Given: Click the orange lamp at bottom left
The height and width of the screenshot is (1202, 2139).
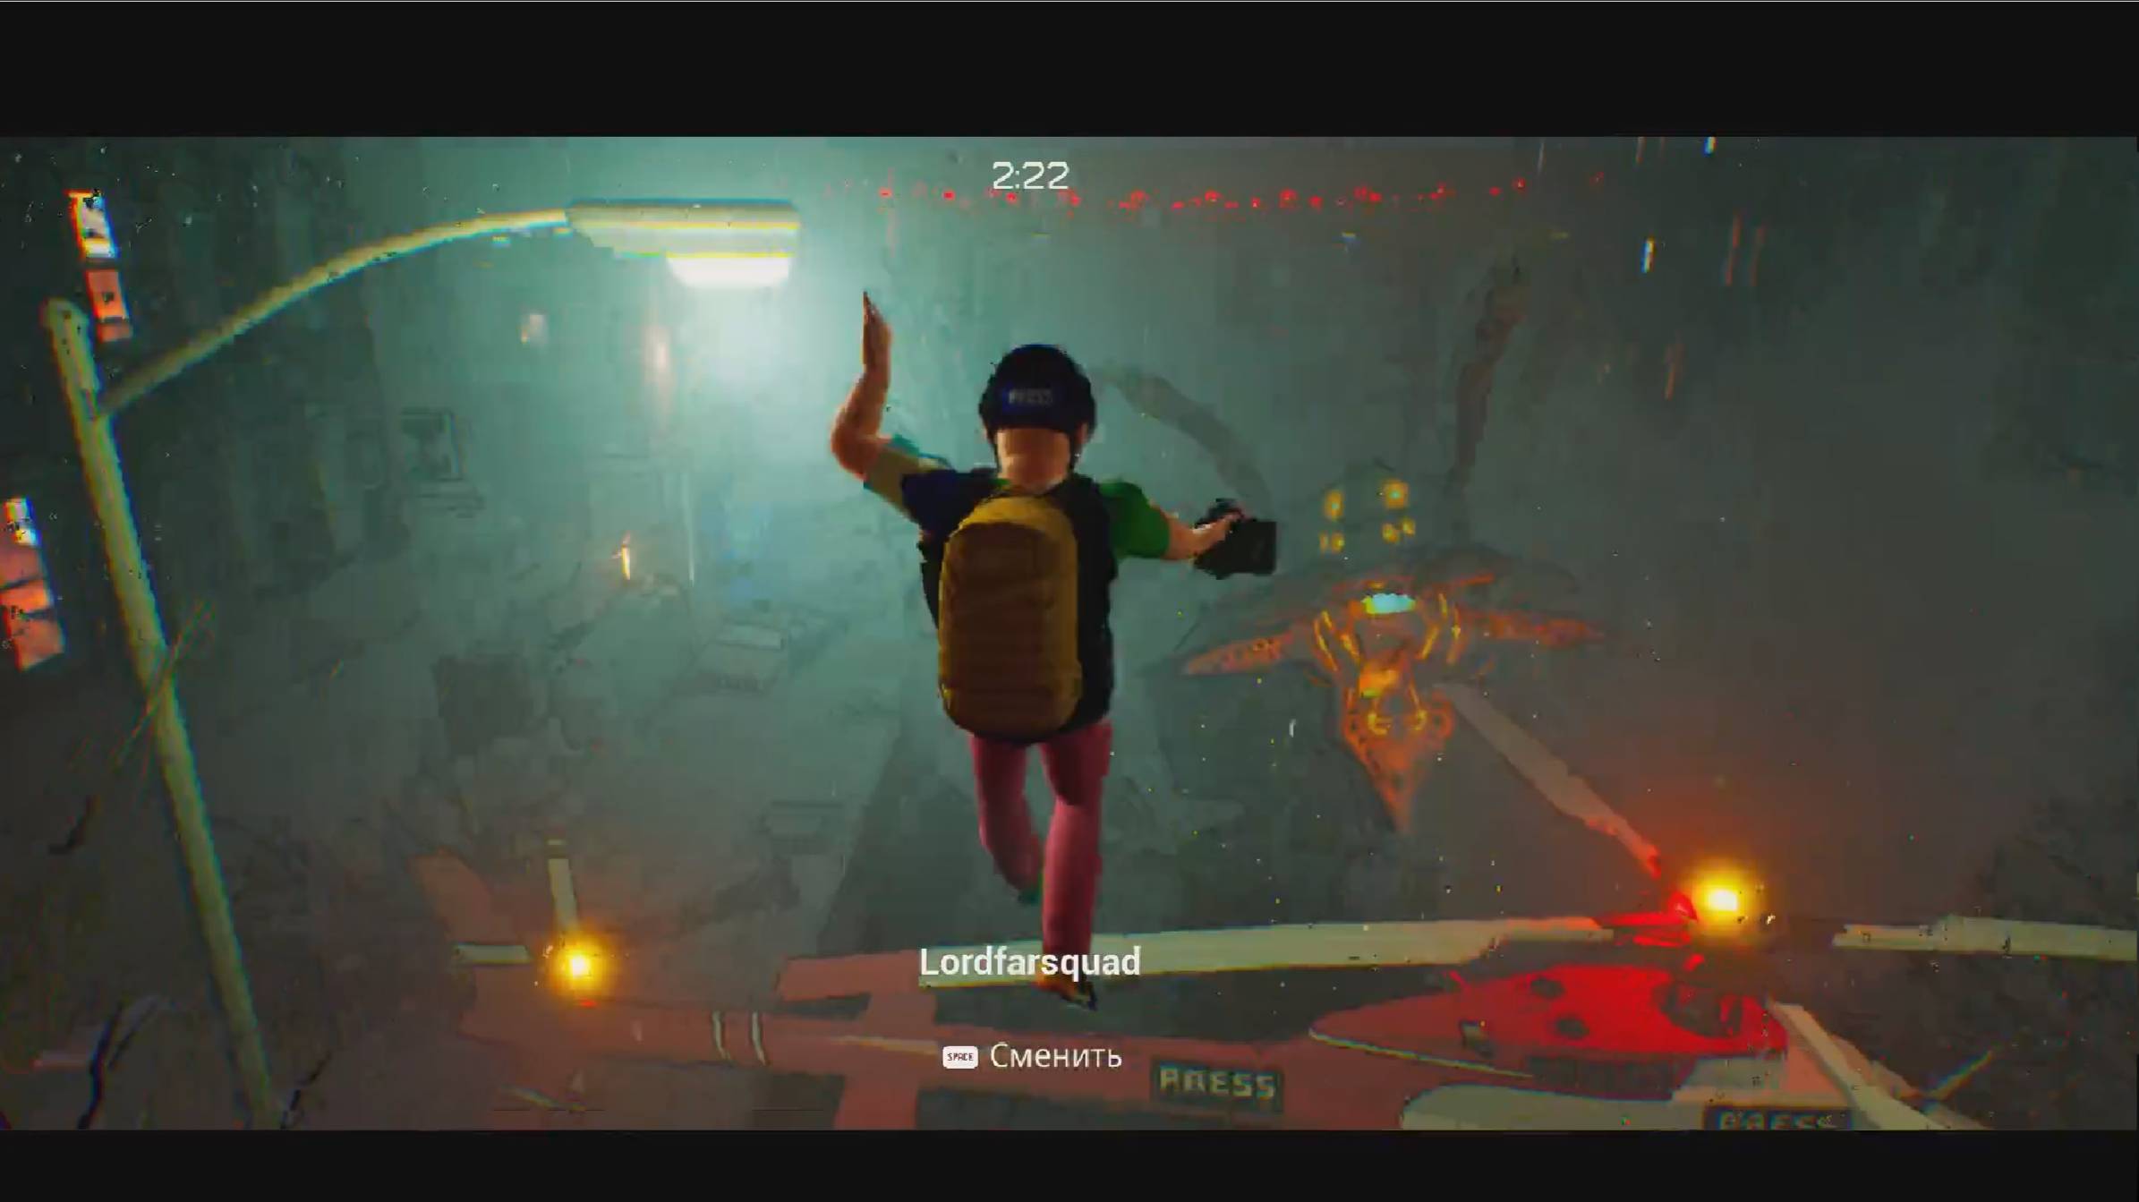Looking at the screenshot, I should pos(577,965).
